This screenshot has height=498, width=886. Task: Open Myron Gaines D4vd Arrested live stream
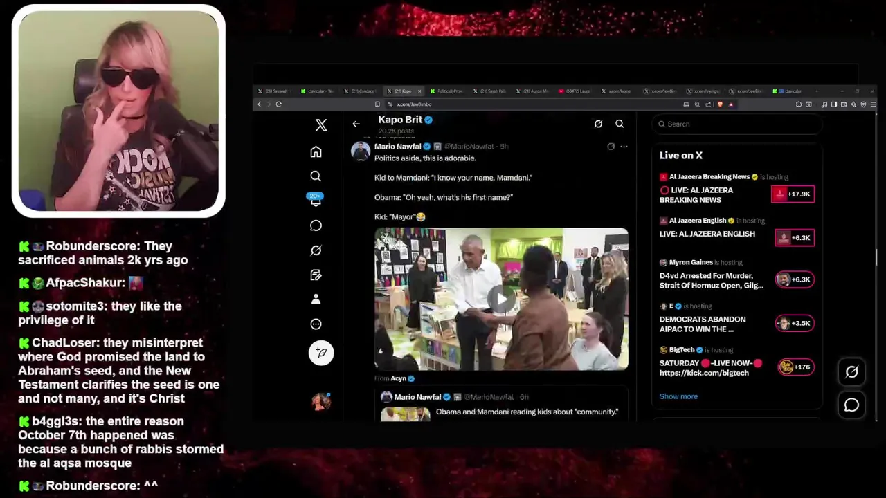711,280
